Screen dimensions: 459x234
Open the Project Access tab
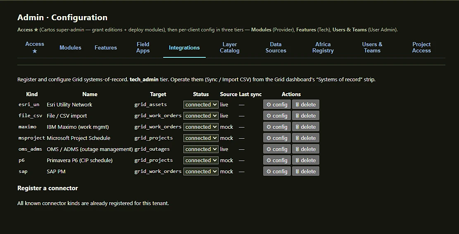pos(421,47)
